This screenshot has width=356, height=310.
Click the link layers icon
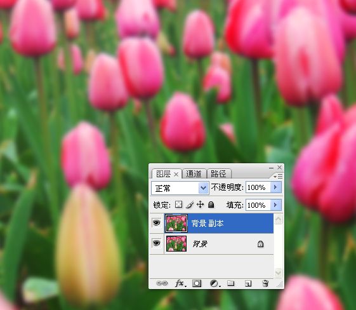(x=162, y=283)
